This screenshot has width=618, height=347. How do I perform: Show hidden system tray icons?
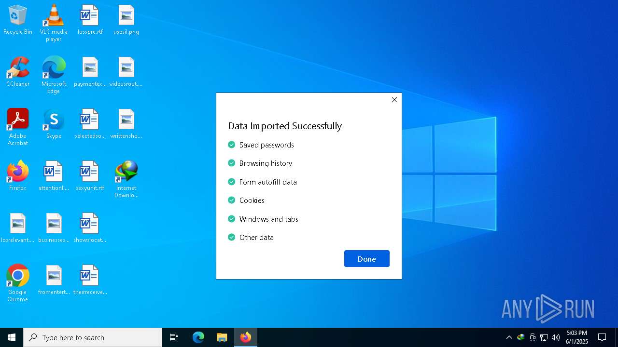[x=509, y=337]
